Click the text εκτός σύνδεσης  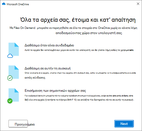(35, 78)
